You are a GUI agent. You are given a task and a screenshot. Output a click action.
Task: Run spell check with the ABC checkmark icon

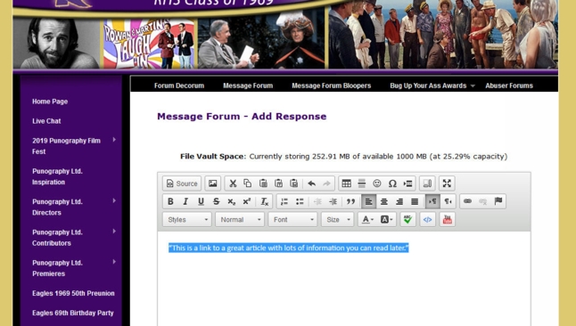click(407, 219)
